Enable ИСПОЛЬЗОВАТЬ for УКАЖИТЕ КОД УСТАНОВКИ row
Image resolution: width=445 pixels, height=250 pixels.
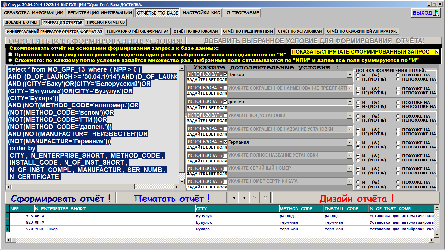pyautogui.click(x=226, y=115)
